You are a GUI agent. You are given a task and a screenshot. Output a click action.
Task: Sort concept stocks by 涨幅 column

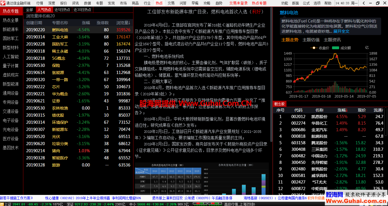pyautogui.click(x=343, y=110)
